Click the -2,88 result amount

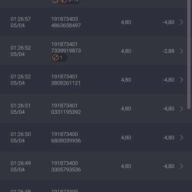click(168, 51)
